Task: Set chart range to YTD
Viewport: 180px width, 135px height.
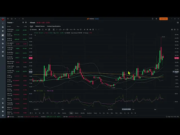Action: [47, 113]
